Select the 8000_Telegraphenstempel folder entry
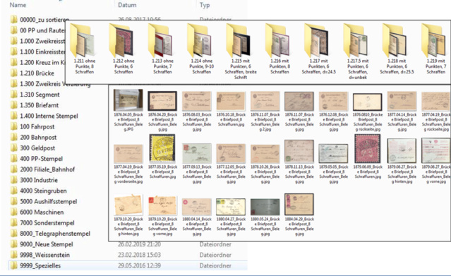 (x=55, y=234)
